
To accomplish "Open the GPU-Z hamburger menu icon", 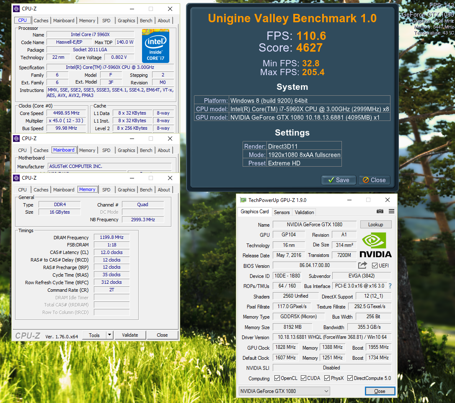I will pos(391,212).
